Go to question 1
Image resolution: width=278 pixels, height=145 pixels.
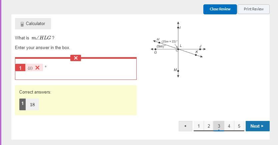[x=199, y=126]
